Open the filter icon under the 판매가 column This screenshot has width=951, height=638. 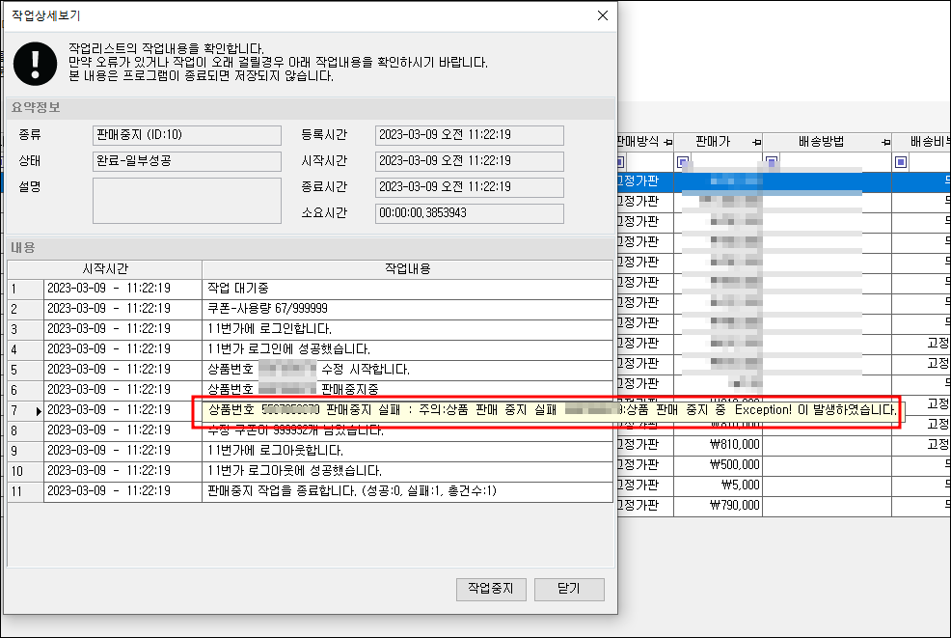(x=683, y=162)
